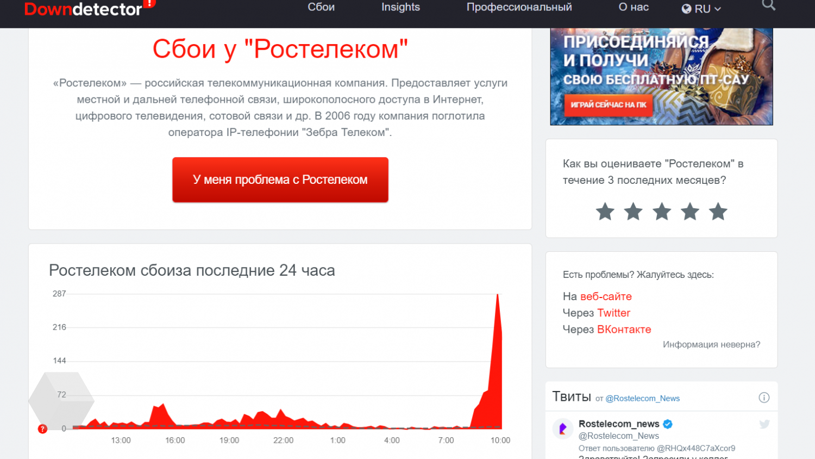Rate Ростелеком one star
The height and width of the screenshot is (459, 815).
pos(605,212)
